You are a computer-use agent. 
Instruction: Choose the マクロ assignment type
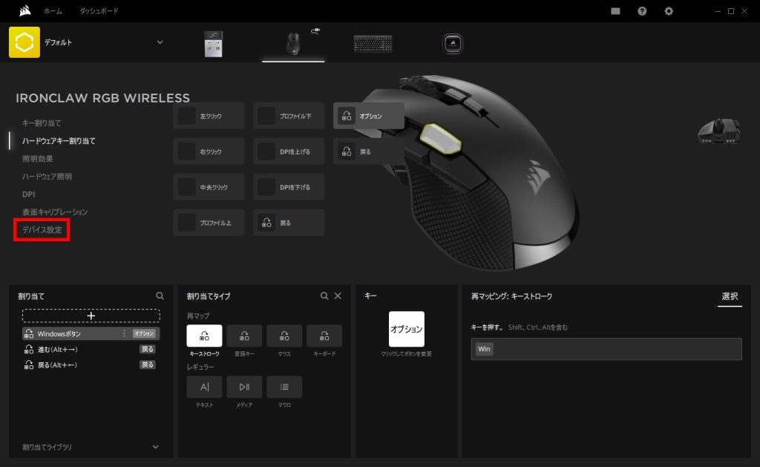click(x=284, y=387)
